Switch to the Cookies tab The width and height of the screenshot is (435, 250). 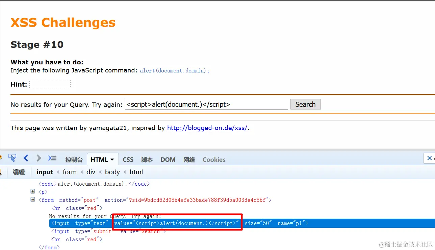pos(214,160)
